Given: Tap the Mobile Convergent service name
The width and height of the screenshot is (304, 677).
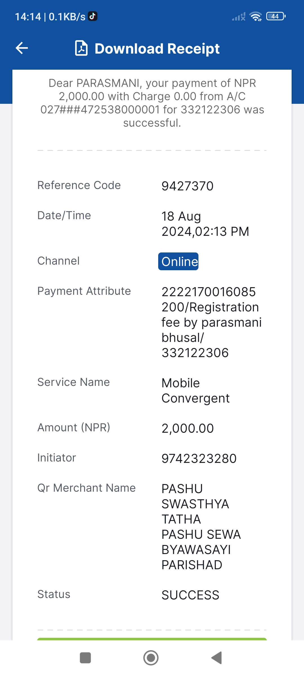Looking at the screenshot, I should [196, 391].
